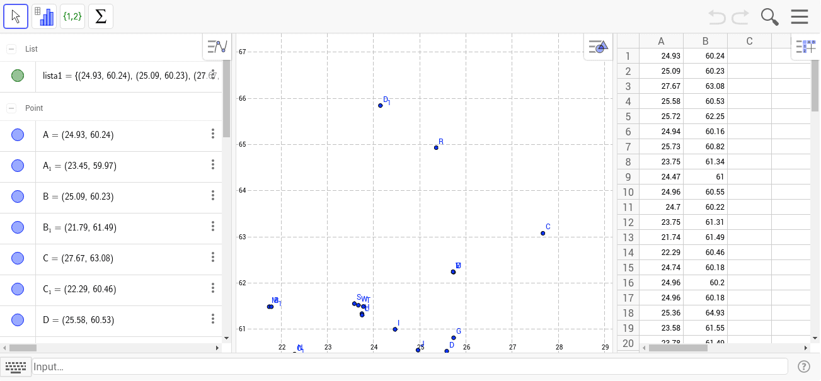Select point D₁ on the graph
Screen dimensions: 821x381
click(x=381, y=105)
